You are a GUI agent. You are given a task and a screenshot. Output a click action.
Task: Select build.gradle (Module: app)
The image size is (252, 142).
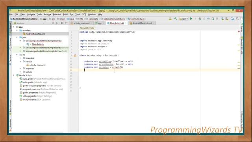click(x=35, y=82)
